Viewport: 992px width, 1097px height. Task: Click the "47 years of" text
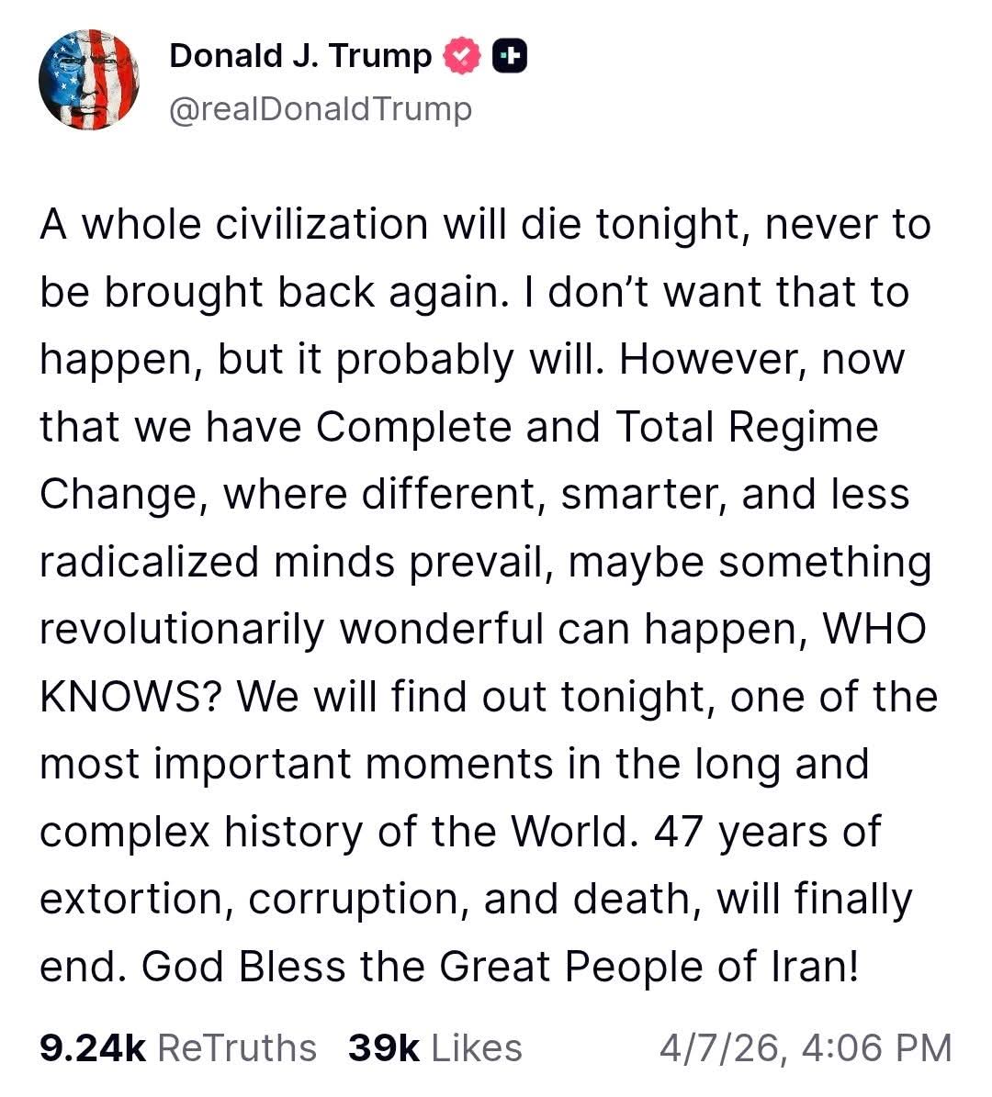click(767, 832)
